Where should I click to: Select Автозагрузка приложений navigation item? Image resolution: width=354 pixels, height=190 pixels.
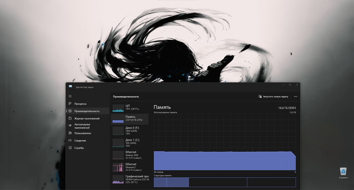87,126
